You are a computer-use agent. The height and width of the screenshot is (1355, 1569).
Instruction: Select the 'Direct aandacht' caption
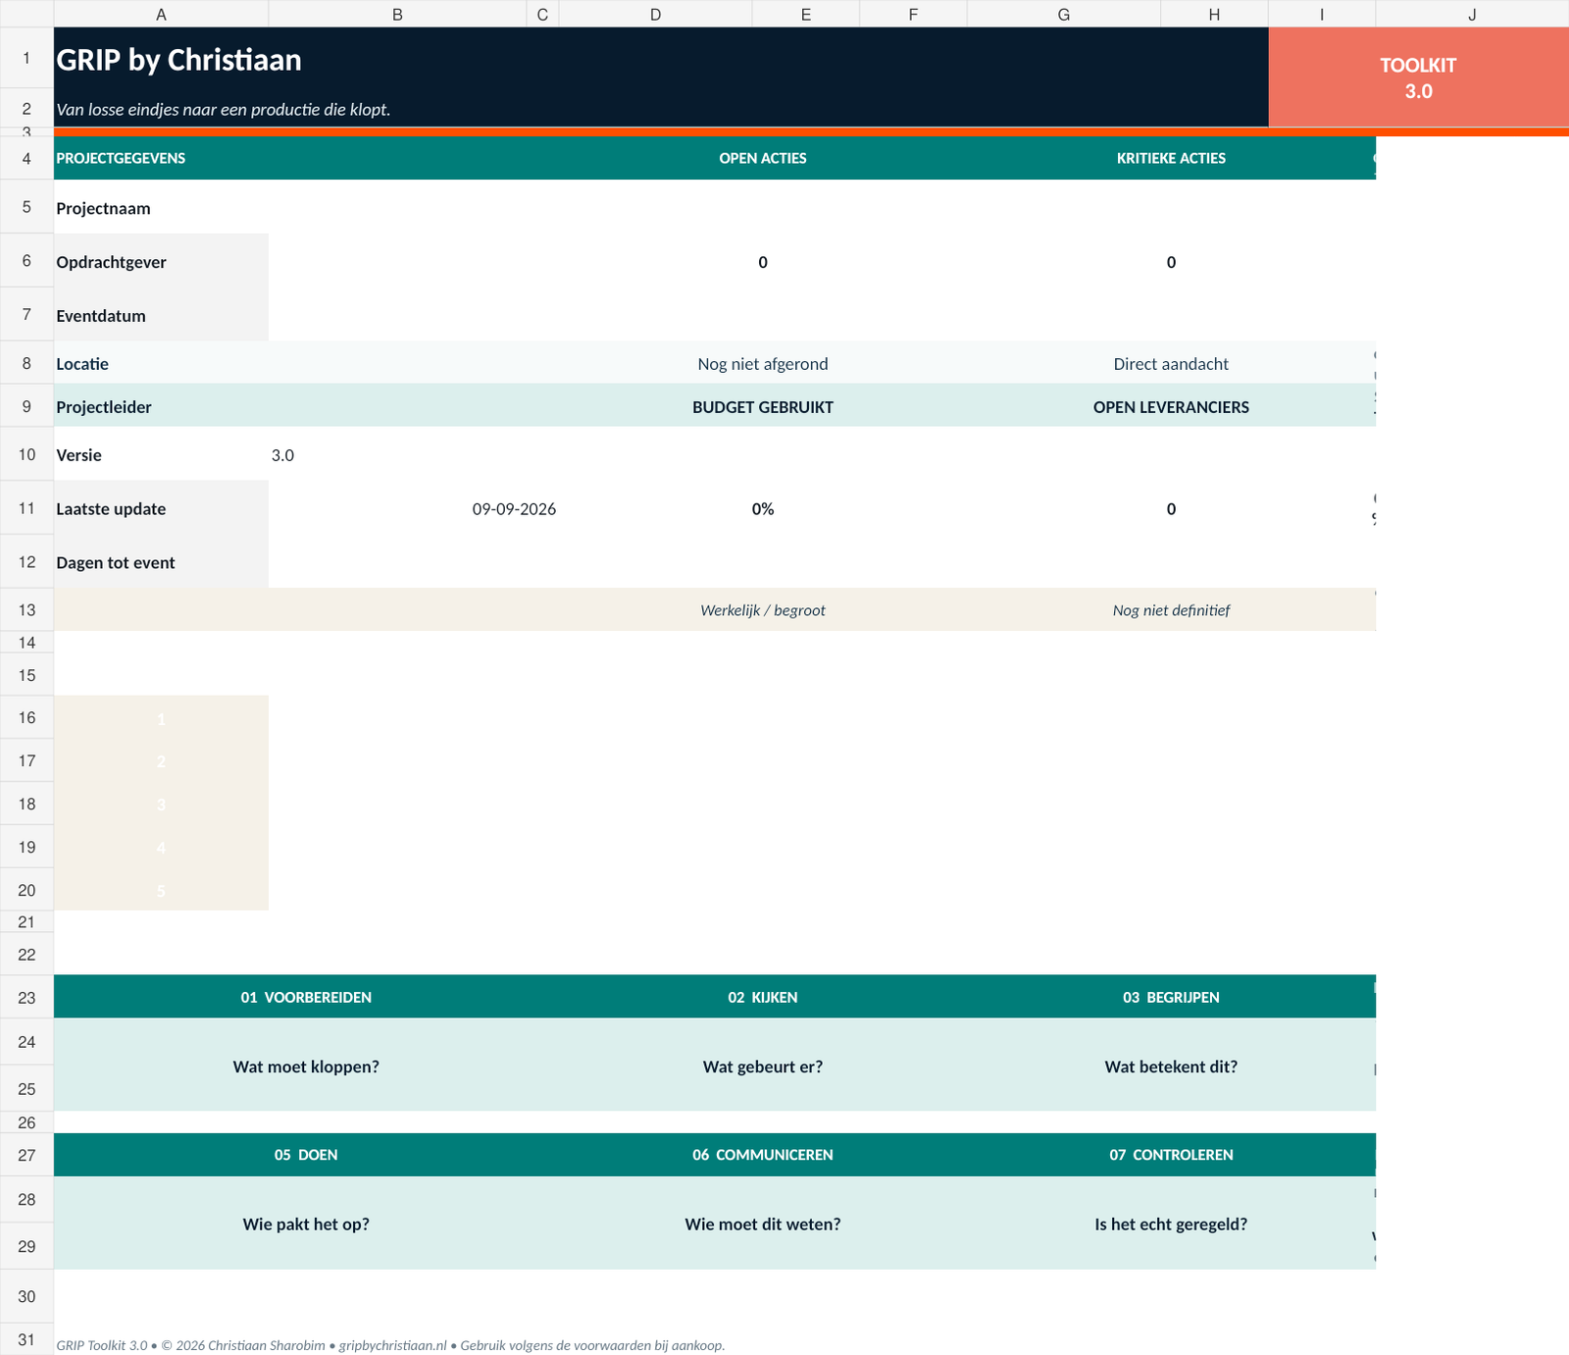(x=1171, y=364)
